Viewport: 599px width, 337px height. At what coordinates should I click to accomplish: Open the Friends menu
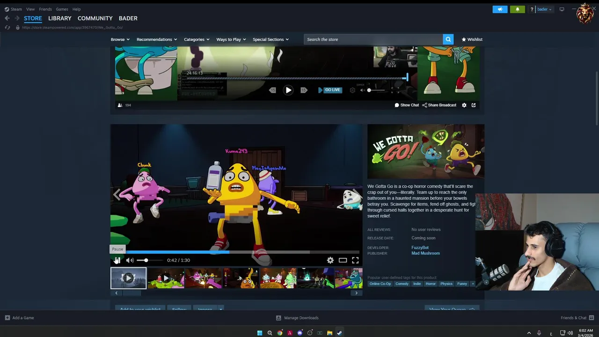[x=45, y=9]
